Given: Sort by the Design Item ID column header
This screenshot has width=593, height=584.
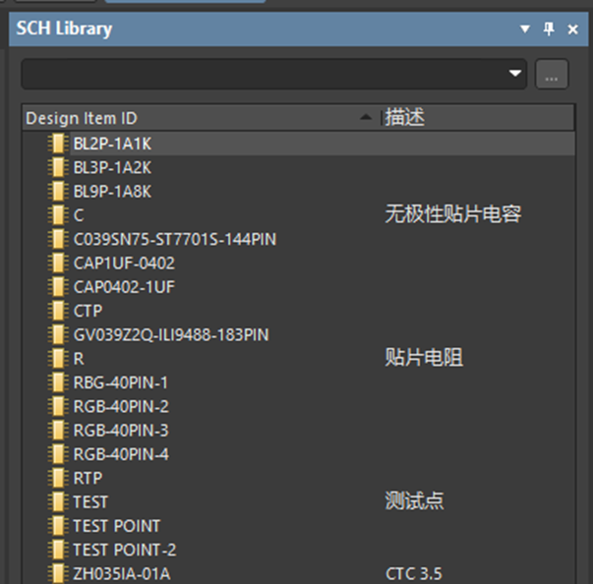Looking at the screenshot, I should pos(203,118).
